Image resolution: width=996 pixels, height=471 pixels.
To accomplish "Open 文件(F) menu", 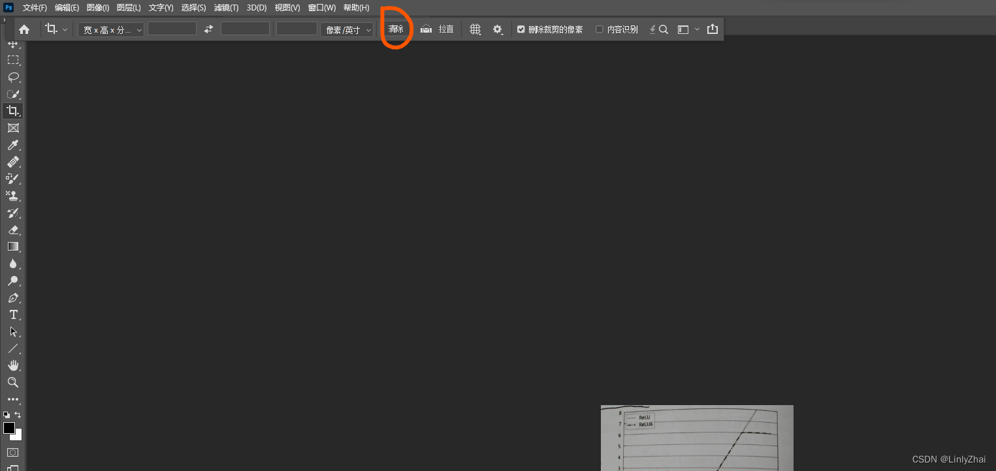I will [35, 8].
